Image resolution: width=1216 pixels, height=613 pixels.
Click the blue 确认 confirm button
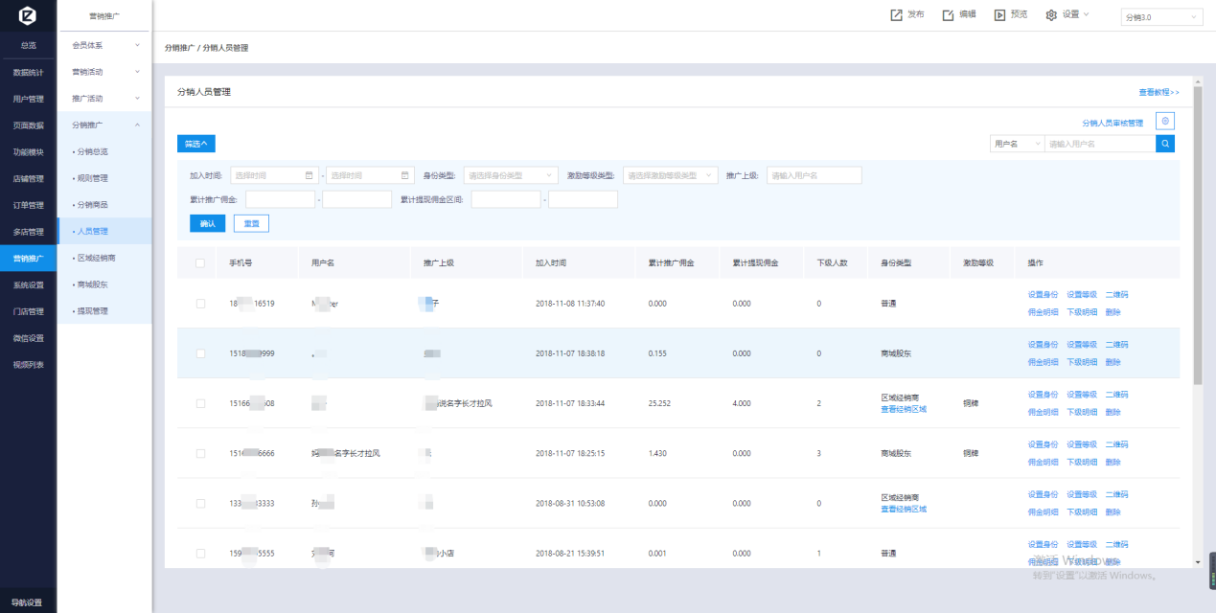[x=207, y=223]
